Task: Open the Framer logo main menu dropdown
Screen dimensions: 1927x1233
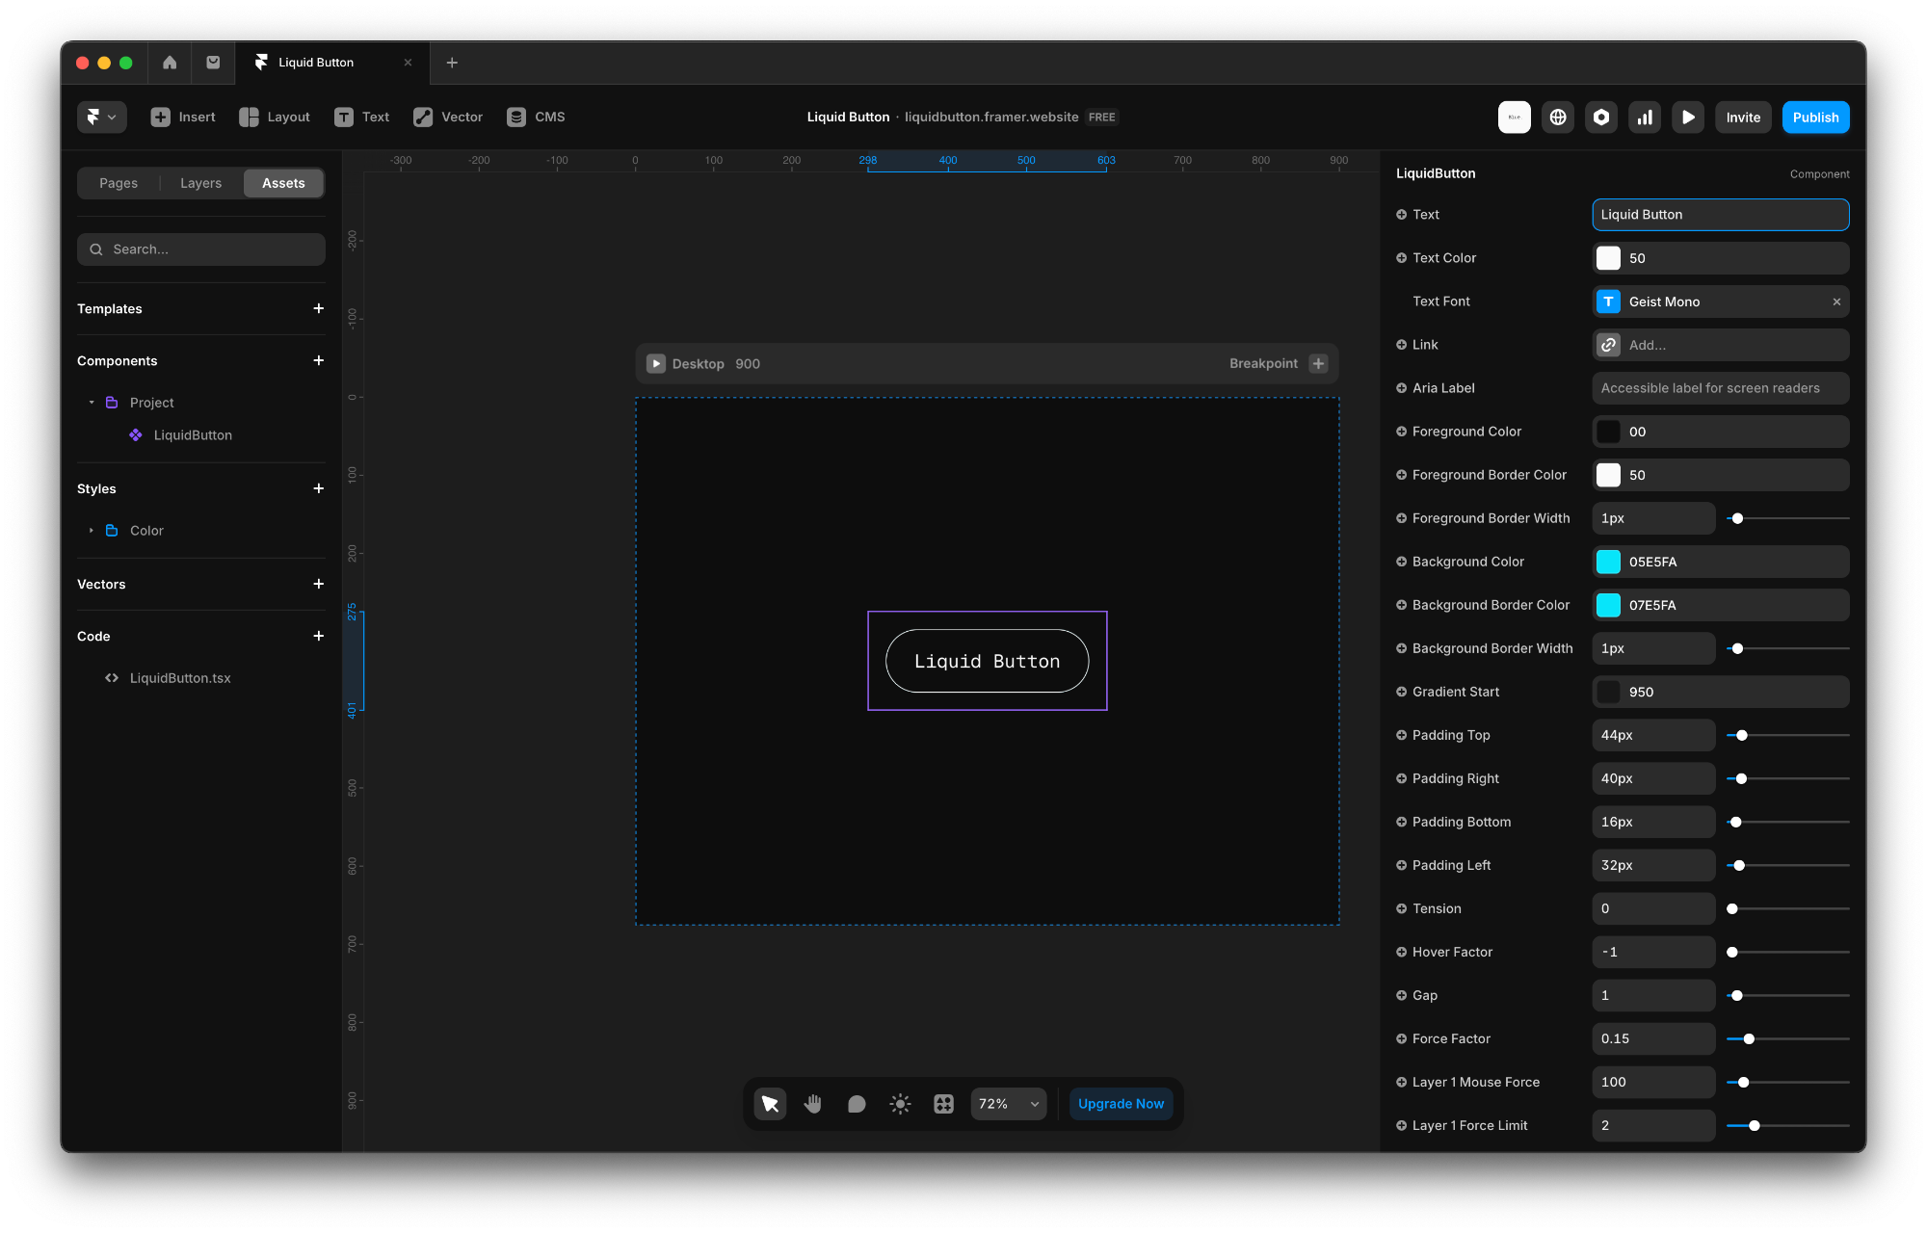Action: [101, 118]
